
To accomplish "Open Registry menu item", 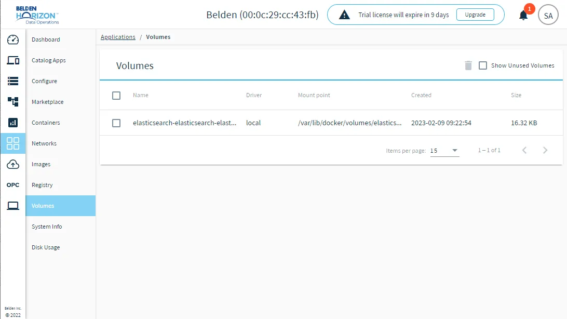I will pos(42,185).
